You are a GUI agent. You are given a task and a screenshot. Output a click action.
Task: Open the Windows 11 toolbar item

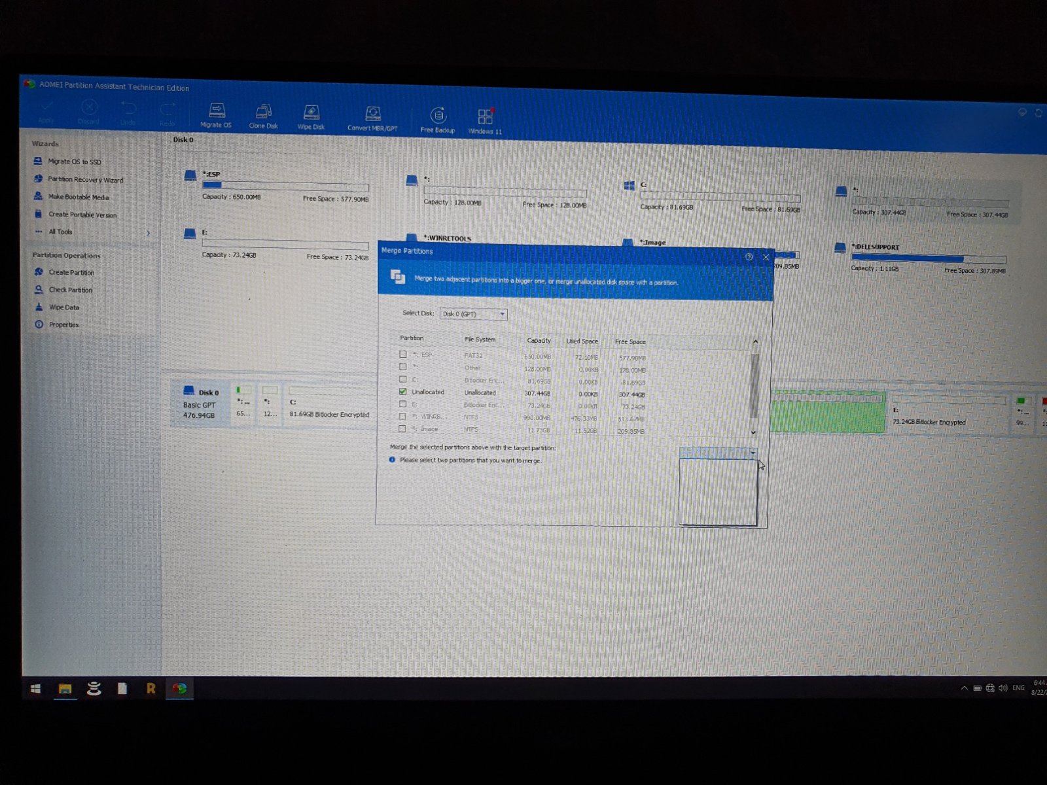pyautogui.click(x=485, y=122)
